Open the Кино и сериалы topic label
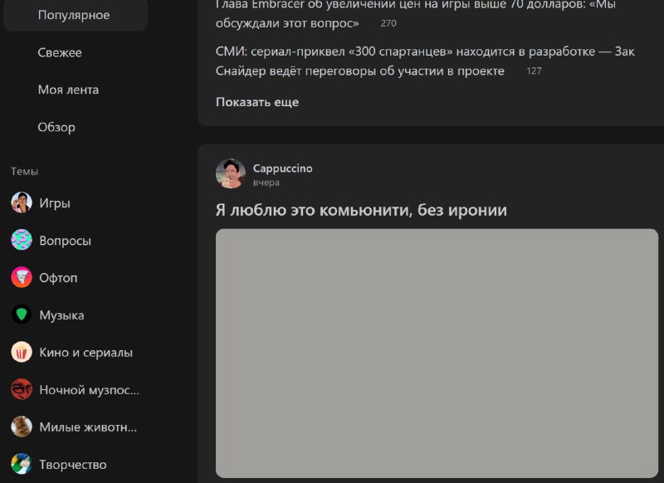The image size is (664, 483). [86, 353]
